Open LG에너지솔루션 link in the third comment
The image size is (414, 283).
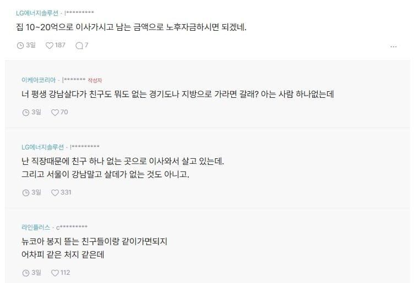click(43, 147)
